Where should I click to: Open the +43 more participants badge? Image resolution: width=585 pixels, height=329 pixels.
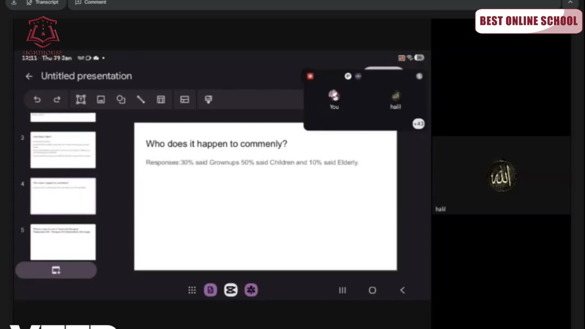click(419, 124)
